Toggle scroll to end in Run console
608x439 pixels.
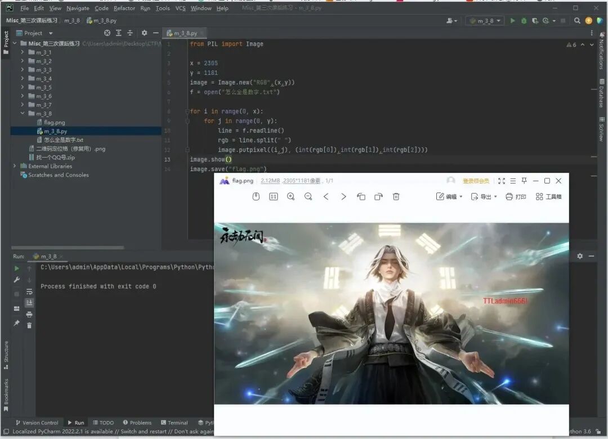pyautogui.click(x=29, y=302)
